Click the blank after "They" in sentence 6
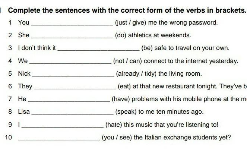This screenshot has height=151, width=247. 75,87
